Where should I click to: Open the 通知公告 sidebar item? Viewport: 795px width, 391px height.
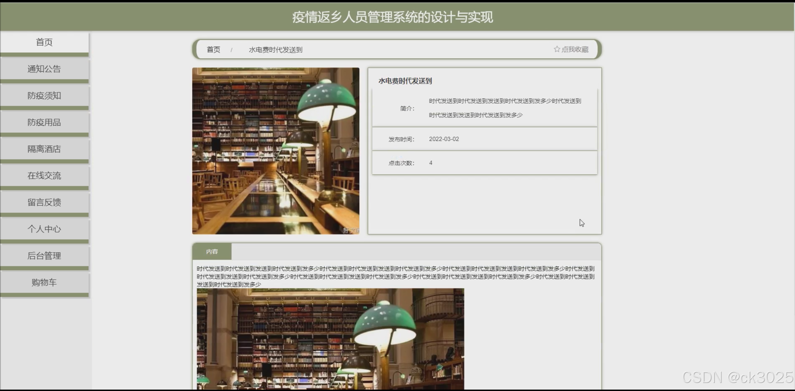click(x=44, y=69)
